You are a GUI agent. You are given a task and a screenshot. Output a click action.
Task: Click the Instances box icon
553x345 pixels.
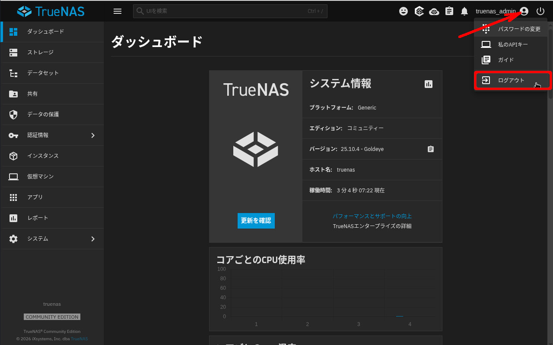pos(13,156)
